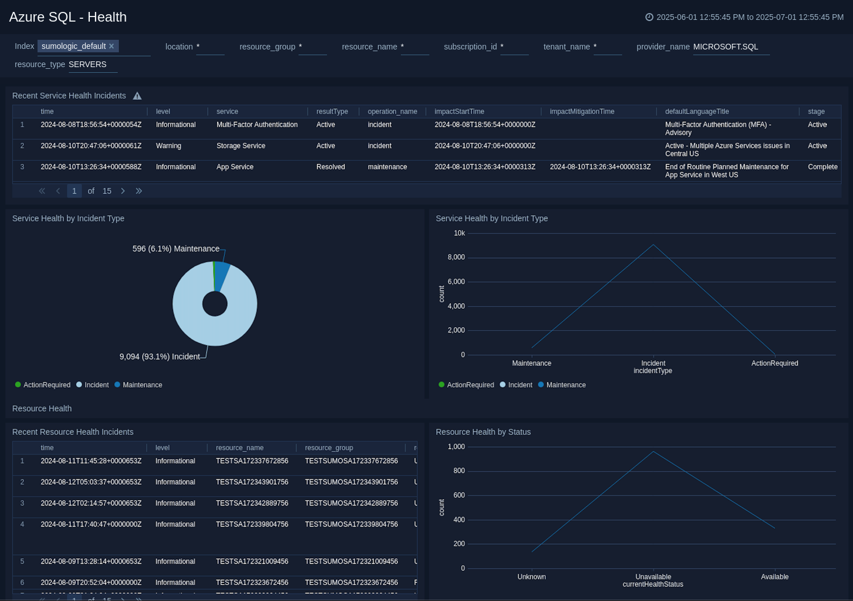Click the Unavailable peak on health status chart
This screenshot has height=601, width=853.
point(653,451)
